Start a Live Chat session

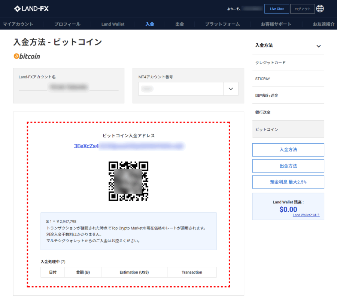point(277,9)
